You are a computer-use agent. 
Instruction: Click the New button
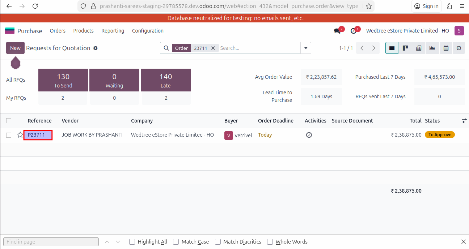15,48
